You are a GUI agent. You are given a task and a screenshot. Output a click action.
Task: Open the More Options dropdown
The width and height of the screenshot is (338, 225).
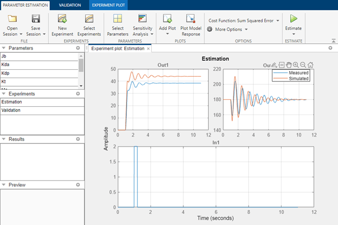click(246, 30)
